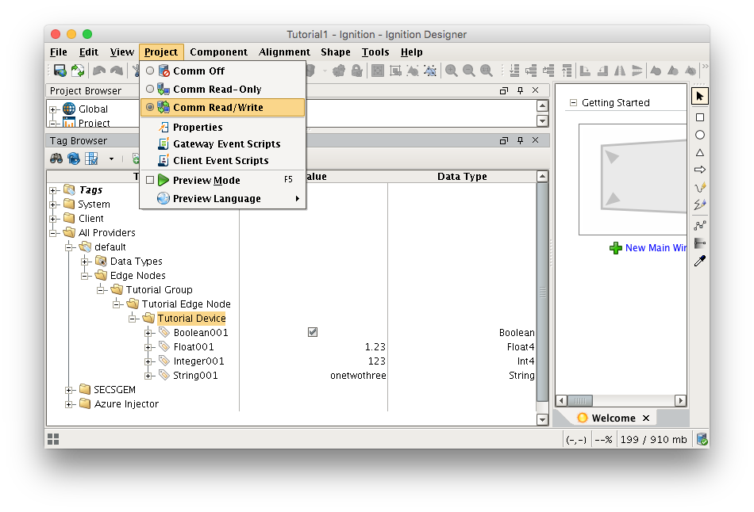This screenshot has width=754, height=512.
Task: Click the binoculars icon in Tag Browser
Action: [x=56, y=159]
